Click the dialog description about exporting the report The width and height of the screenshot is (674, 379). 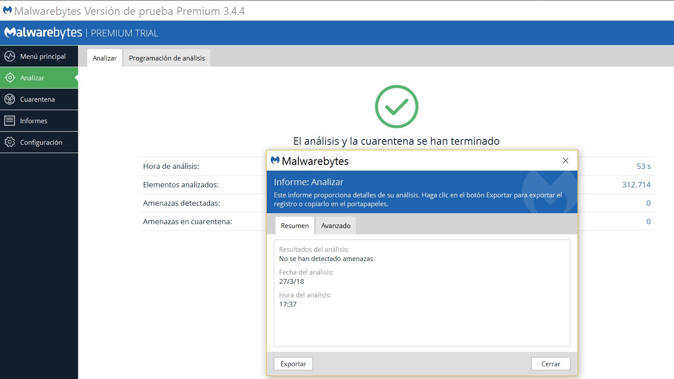click(418, 199)
